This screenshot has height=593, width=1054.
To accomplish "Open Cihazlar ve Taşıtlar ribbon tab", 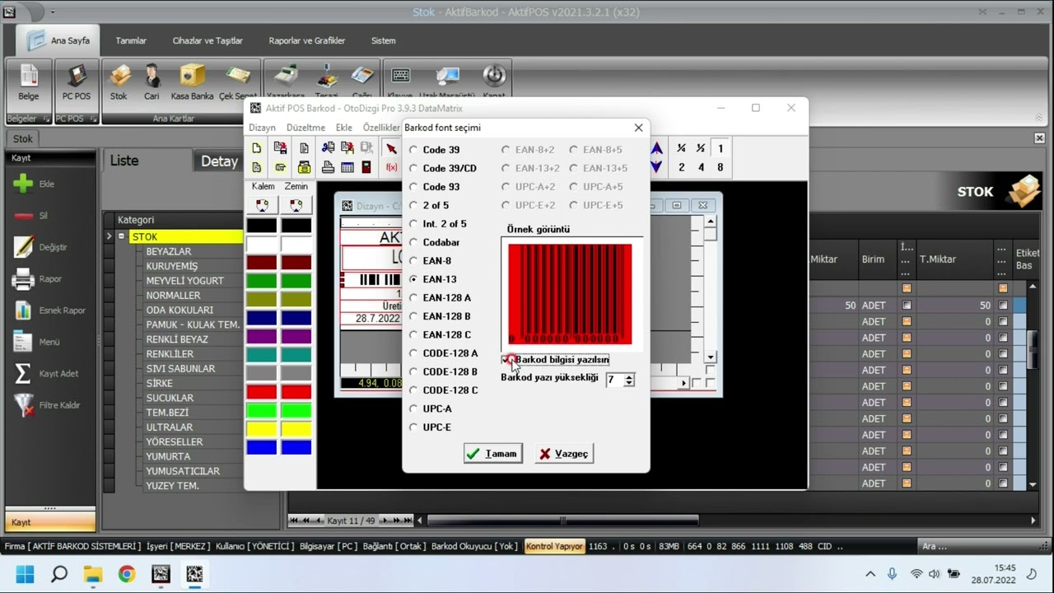I will [x=208, y=40].
